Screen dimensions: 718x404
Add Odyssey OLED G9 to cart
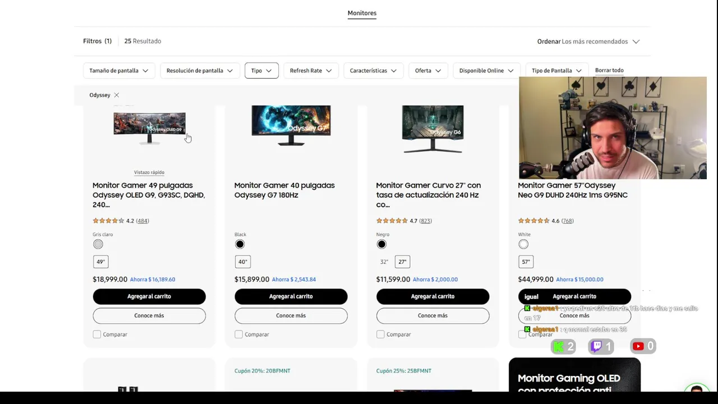[149, 296]
